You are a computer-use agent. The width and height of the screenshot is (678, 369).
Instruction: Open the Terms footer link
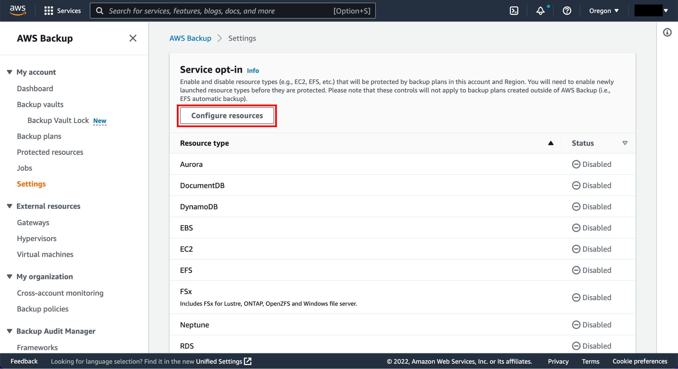point(590,361)
